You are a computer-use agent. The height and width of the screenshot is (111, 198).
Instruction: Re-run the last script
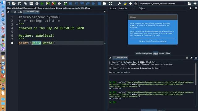(65, 3)
